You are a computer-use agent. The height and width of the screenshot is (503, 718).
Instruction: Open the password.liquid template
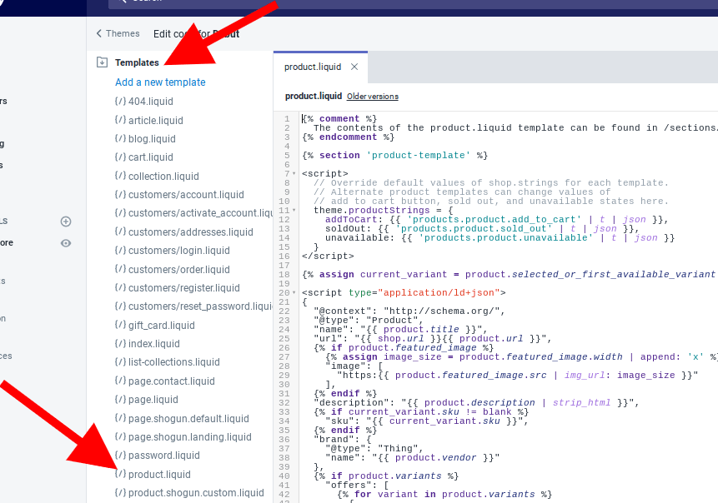pos(157,456)
